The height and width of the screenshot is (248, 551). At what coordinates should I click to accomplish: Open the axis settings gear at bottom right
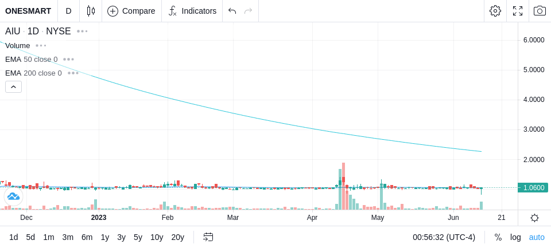(x=534, y=218)
